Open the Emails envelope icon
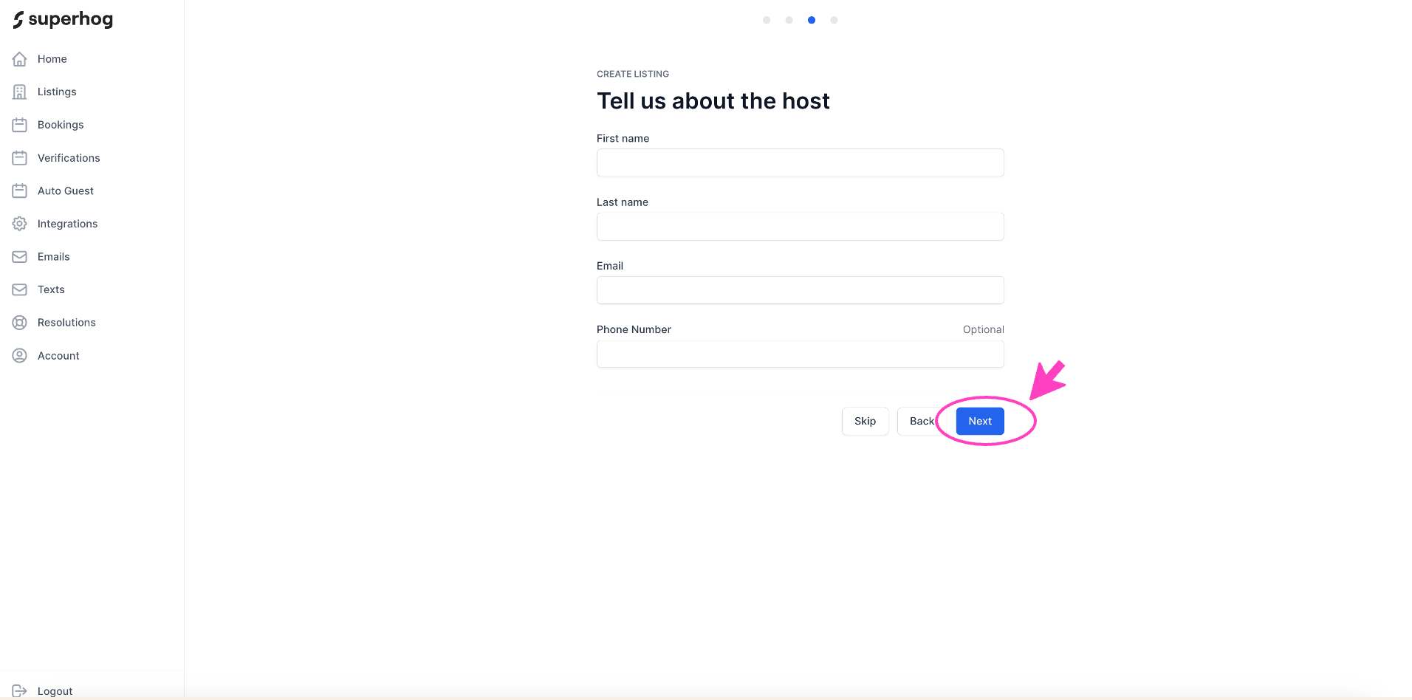Viewport: 1412px width, 700px height. point(20,257)
